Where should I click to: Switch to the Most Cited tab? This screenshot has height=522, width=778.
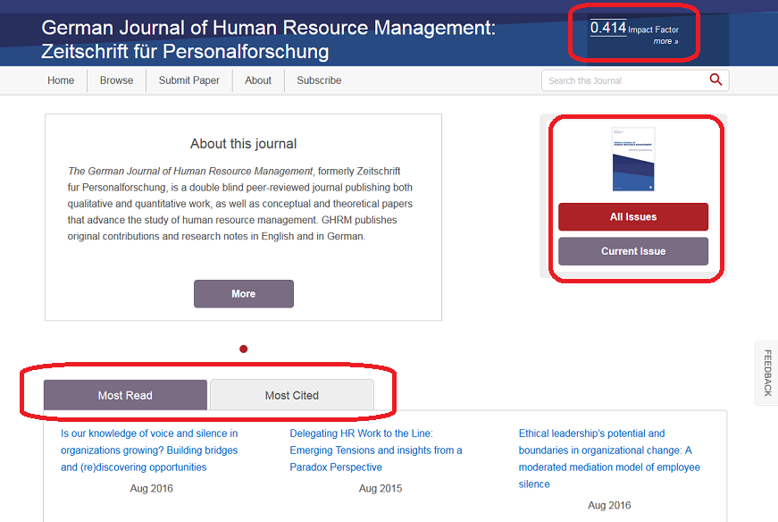point(291,395)
